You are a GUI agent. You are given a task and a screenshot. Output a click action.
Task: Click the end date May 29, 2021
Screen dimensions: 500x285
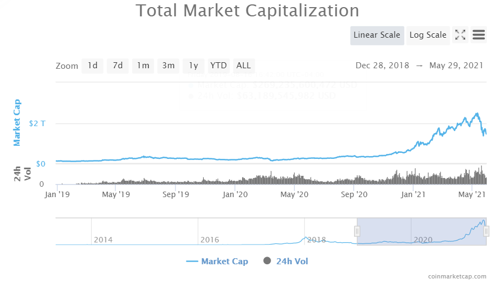click(x=456, y=66)
